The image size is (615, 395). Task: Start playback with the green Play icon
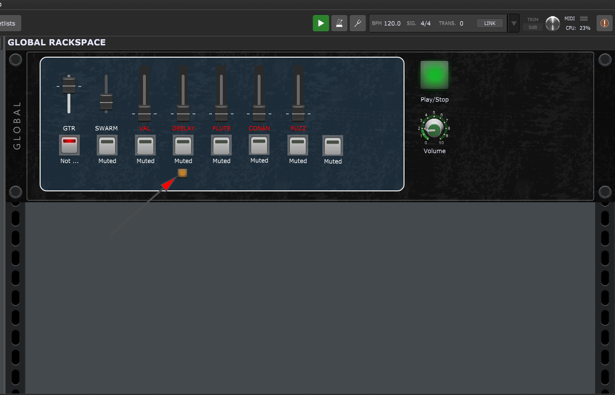pos(320,23)
